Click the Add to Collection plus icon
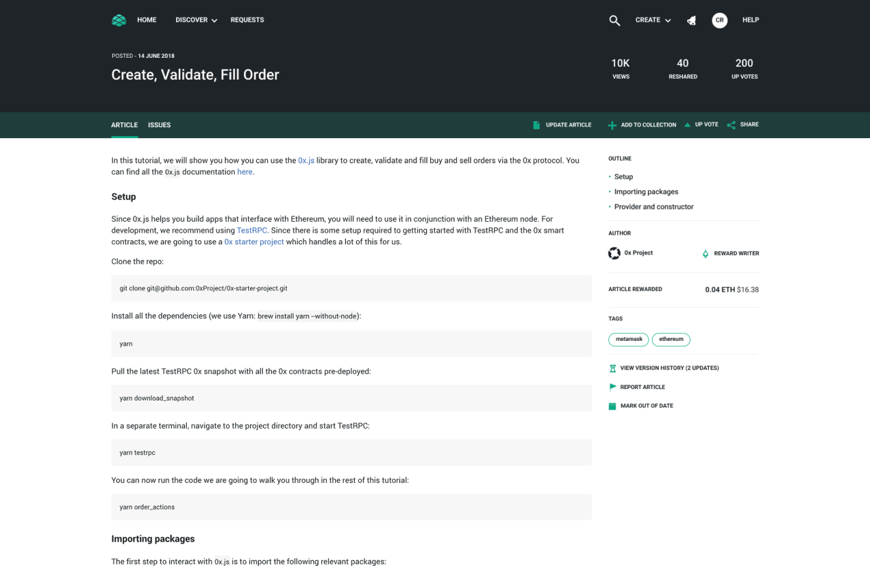Image resolution: width=870 pixels, height=566 pixels. click(612, 125)
